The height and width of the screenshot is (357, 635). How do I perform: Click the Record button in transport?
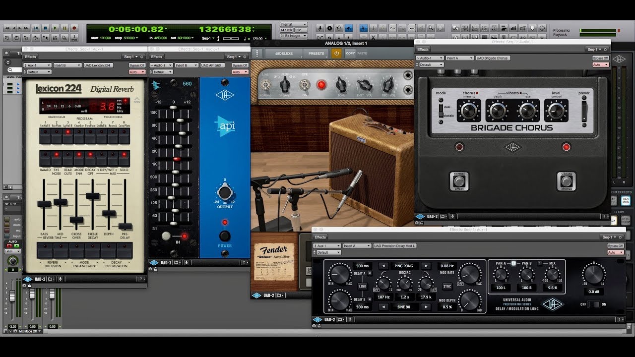74,28
